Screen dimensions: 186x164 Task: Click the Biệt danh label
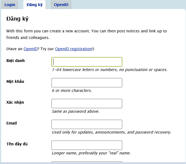(16, 61)
